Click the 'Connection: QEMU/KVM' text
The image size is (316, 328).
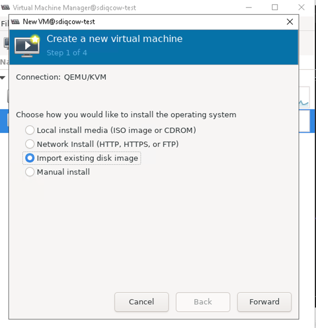[x=61, y=77]
